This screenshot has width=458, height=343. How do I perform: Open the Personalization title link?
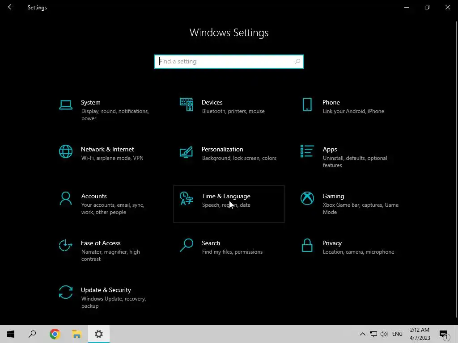click(222, 149)
